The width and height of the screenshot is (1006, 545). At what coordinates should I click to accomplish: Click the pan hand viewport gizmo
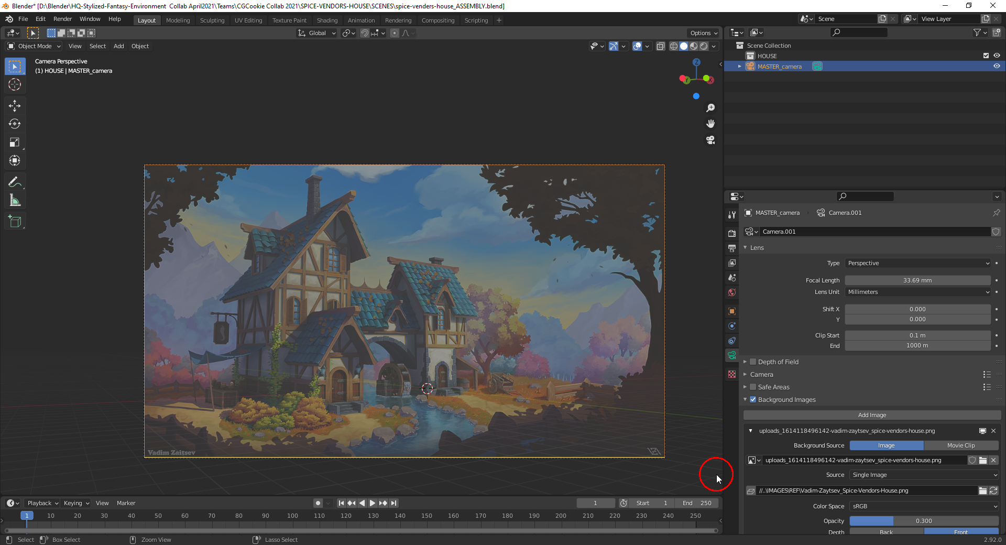(x=710, y=124)
